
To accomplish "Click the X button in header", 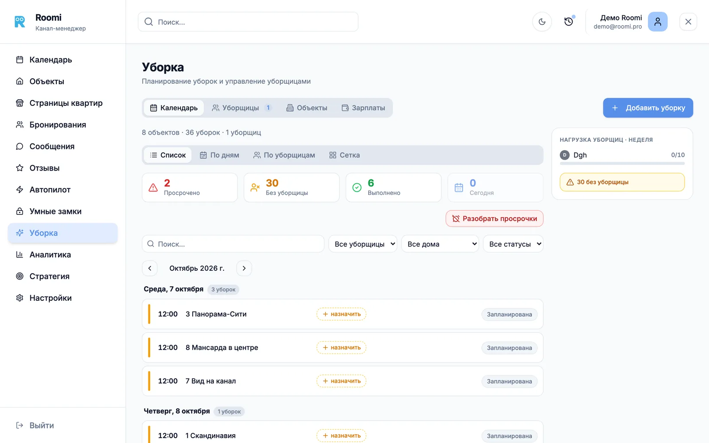I will (x=688, y=22).
